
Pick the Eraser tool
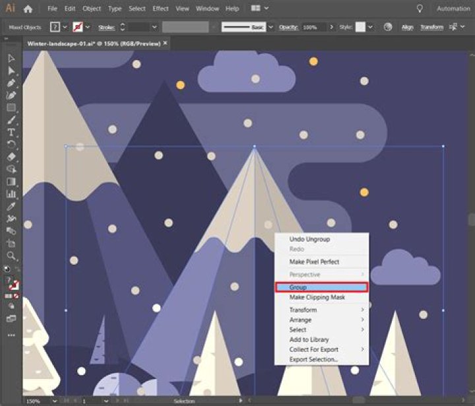(x=11, y=156)
